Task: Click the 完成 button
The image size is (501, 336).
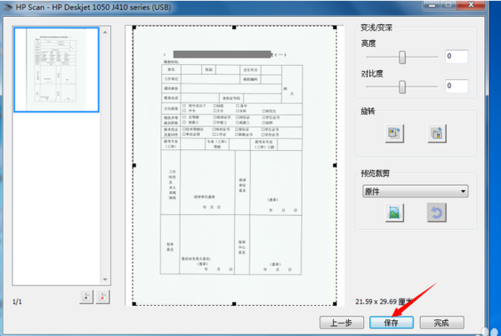Action: (441, 322)
